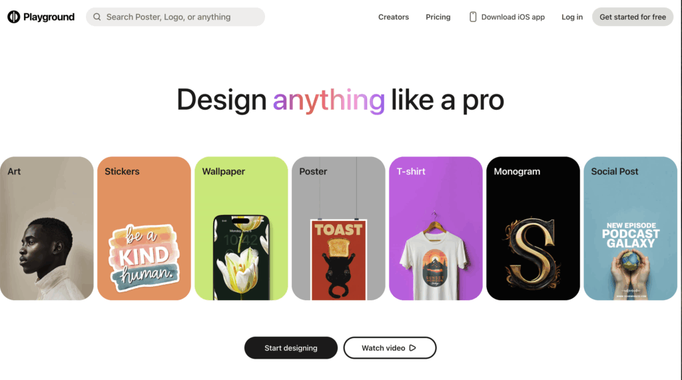Select the Stickers category card
Screen dimensions: 682x380
pyautogui.click(x=144, y=228)
